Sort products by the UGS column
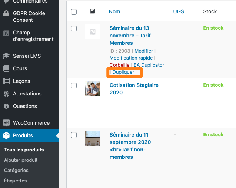 179,11
